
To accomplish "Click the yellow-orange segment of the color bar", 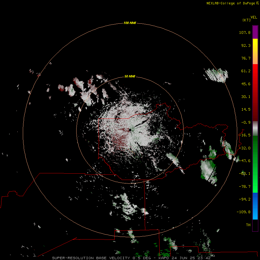I will point(255,51).
